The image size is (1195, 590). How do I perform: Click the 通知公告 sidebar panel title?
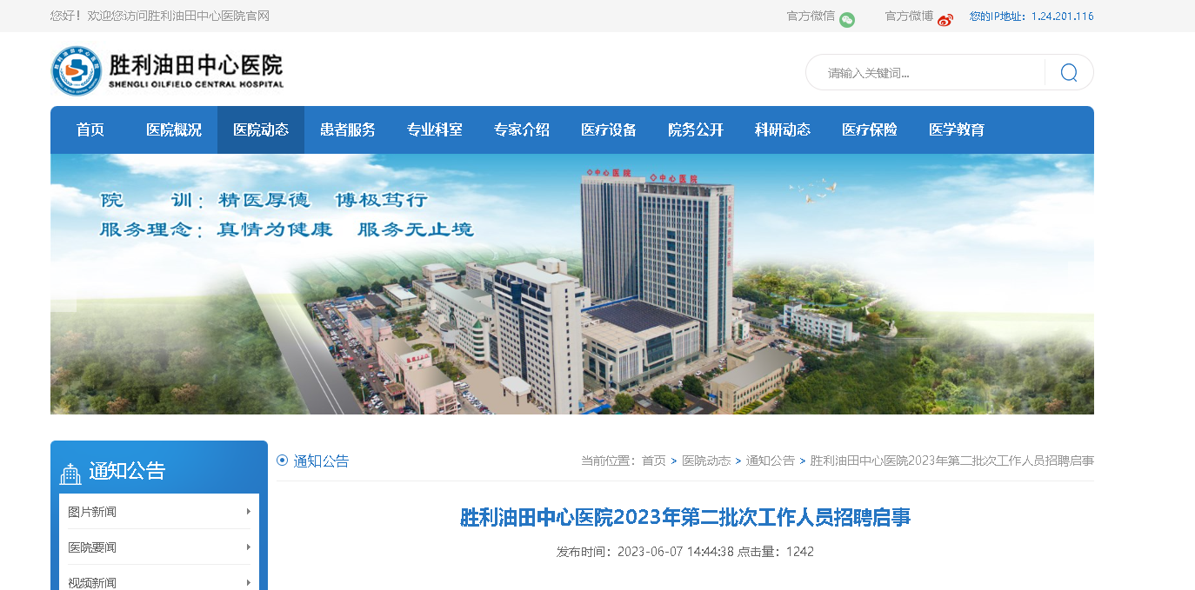(x=127, y=472)
